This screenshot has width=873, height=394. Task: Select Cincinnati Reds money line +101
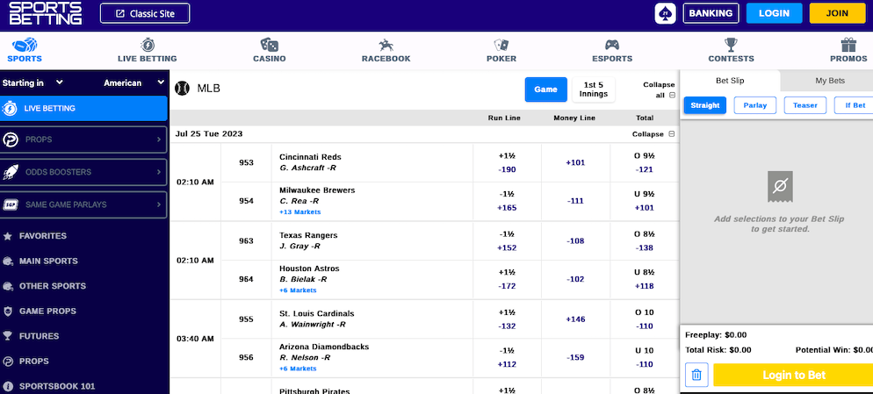click(x=575, y=162)
